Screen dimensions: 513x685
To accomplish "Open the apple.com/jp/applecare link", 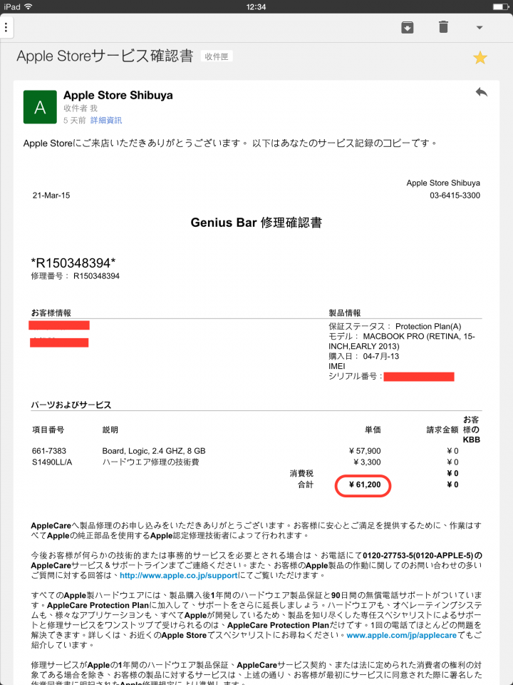I will tap(401, 635).
